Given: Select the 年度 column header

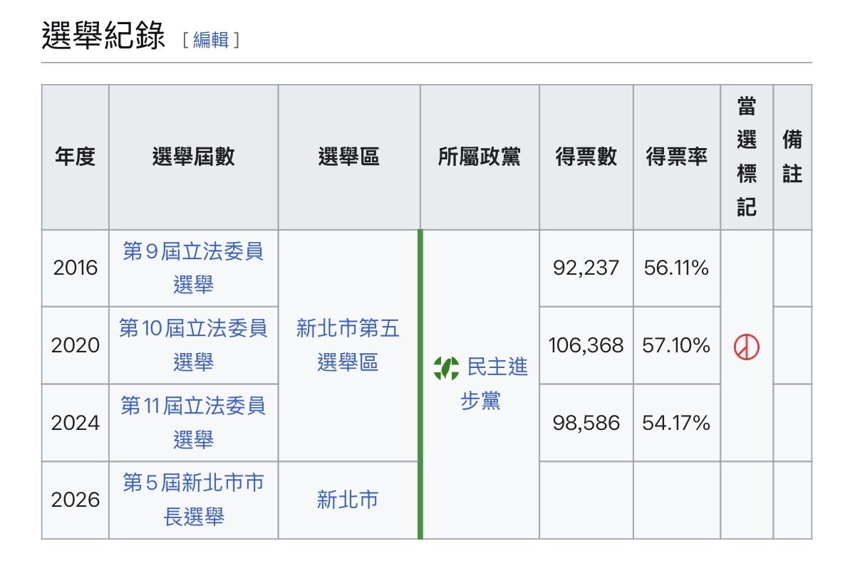Looking at the screenshot, I should point(75,157).
